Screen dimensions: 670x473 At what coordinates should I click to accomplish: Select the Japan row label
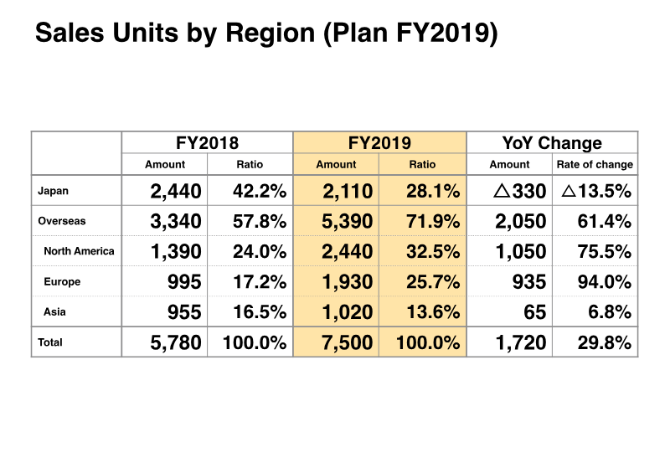click(54, 191)
